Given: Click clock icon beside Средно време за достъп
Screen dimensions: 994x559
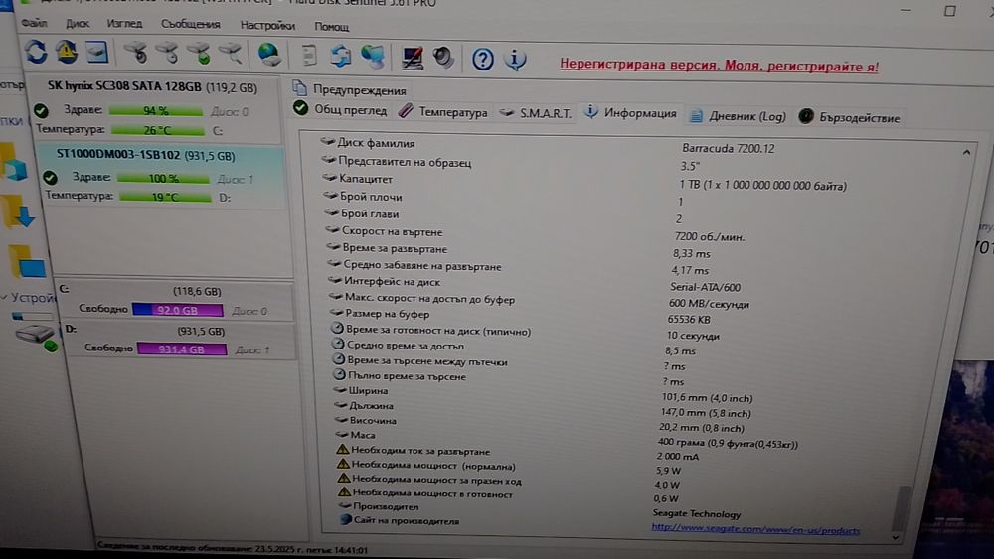Looking at the screenshot, I should (338, 345).
